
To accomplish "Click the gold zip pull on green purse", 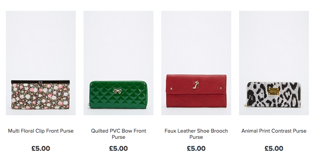I will coord(89,104).
